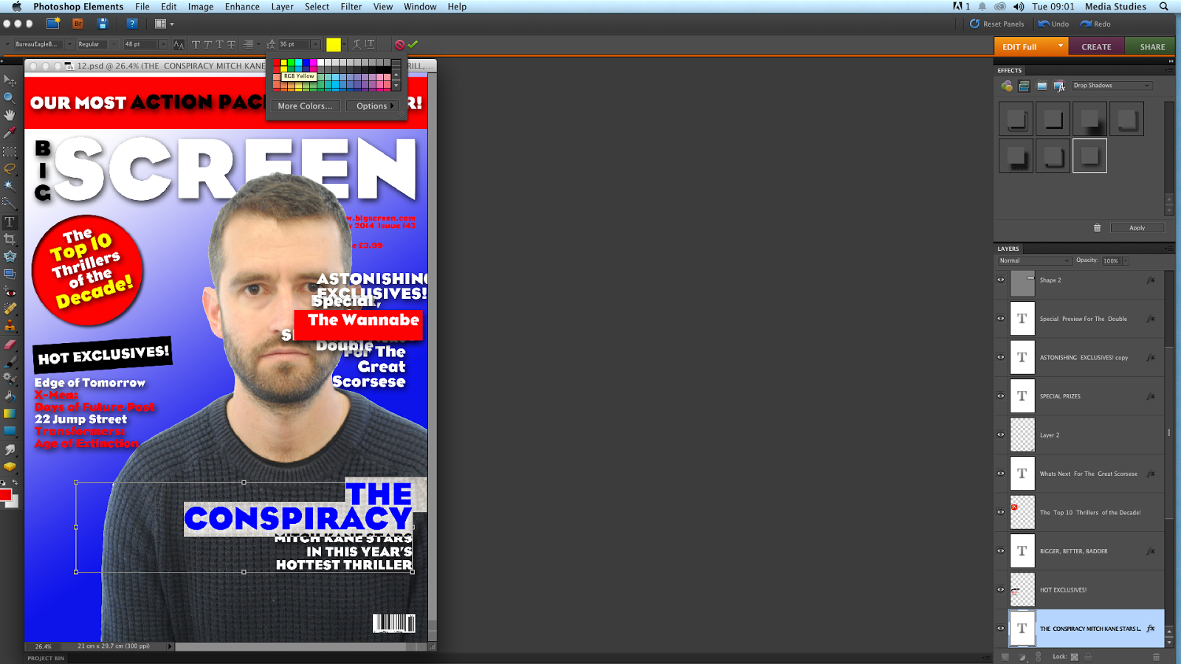Open the font size 48 pt dropdown
The height and width of the screenshot is (664, 1181).
click(163, 44)
